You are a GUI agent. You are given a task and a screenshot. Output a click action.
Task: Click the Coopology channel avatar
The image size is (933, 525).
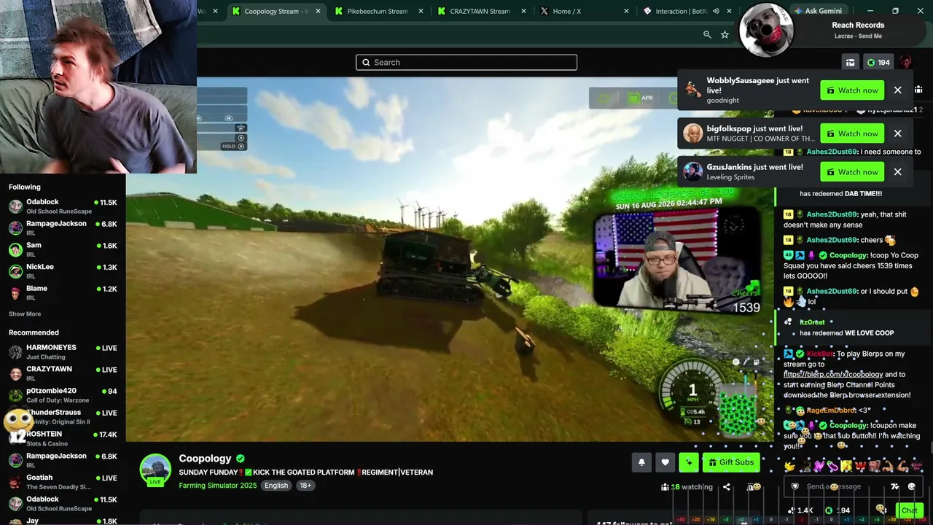155,470
